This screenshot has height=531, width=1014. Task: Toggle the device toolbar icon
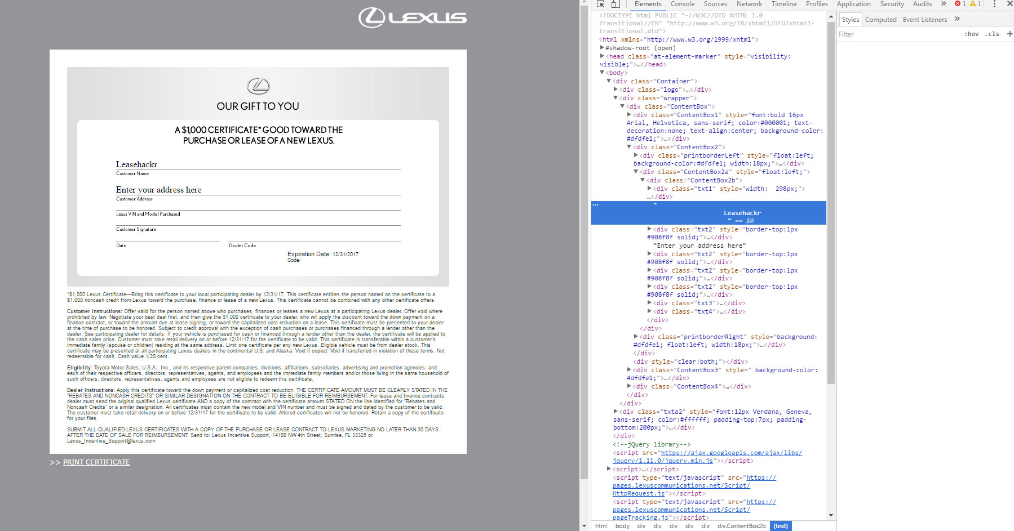pos(615,4)
